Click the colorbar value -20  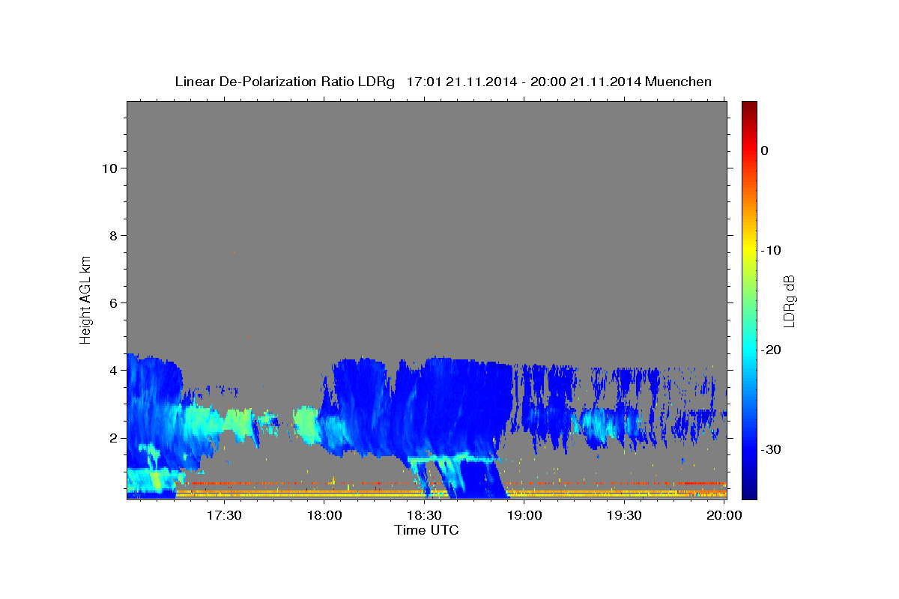coord(771,350)
